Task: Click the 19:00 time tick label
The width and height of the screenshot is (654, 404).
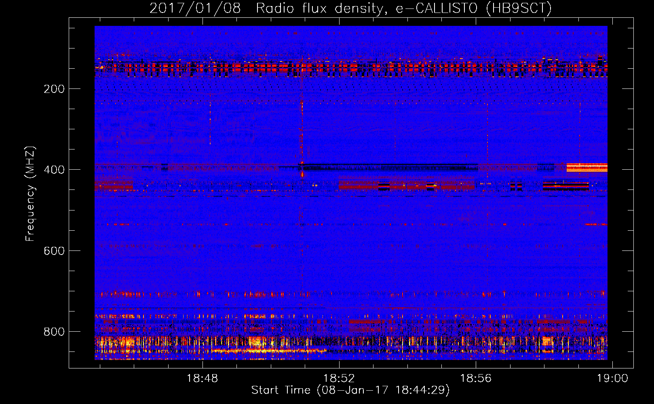Action: (613, 378)
